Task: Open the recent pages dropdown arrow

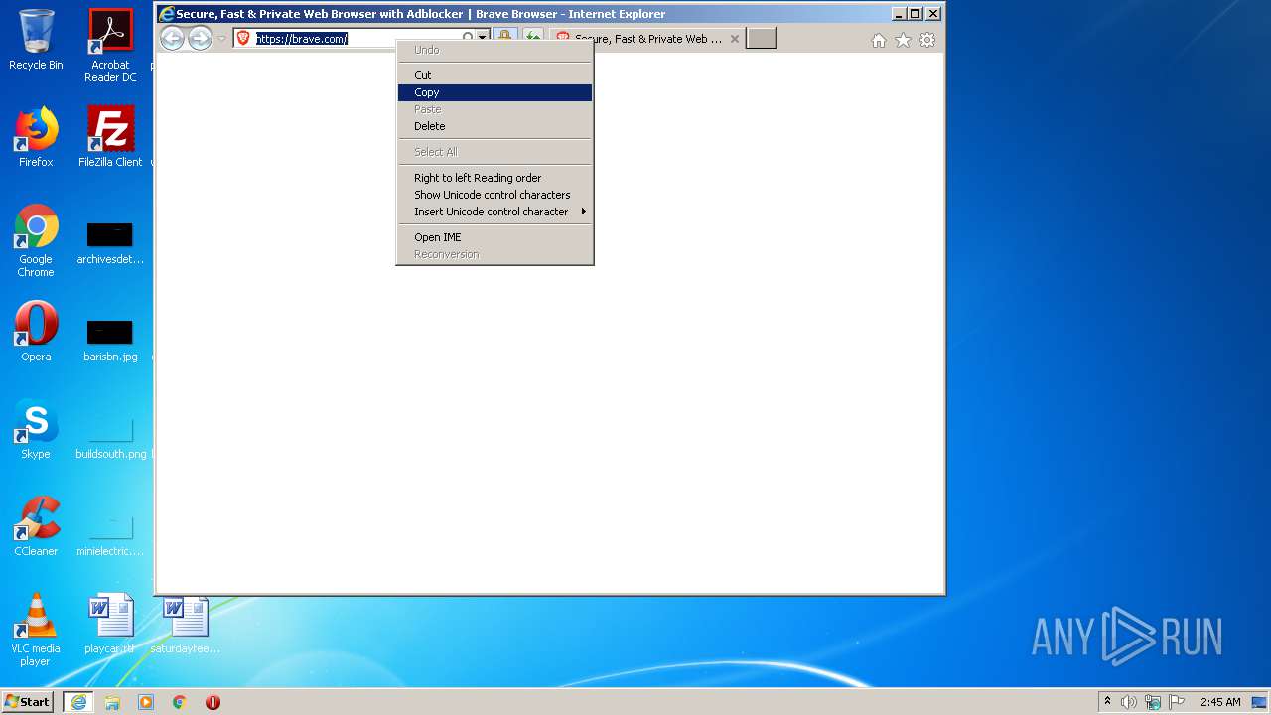Action: point(222,39)
